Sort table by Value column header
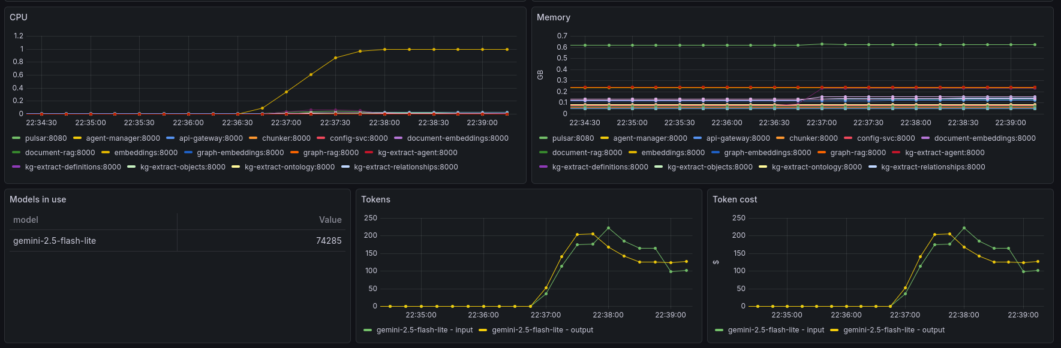Viewport: 1061px width, 348px height. pos(330,220)
